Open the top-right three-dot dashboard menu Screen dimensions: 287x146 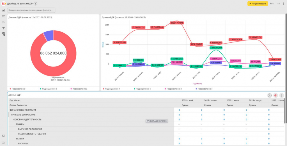(x=284, y=4)
